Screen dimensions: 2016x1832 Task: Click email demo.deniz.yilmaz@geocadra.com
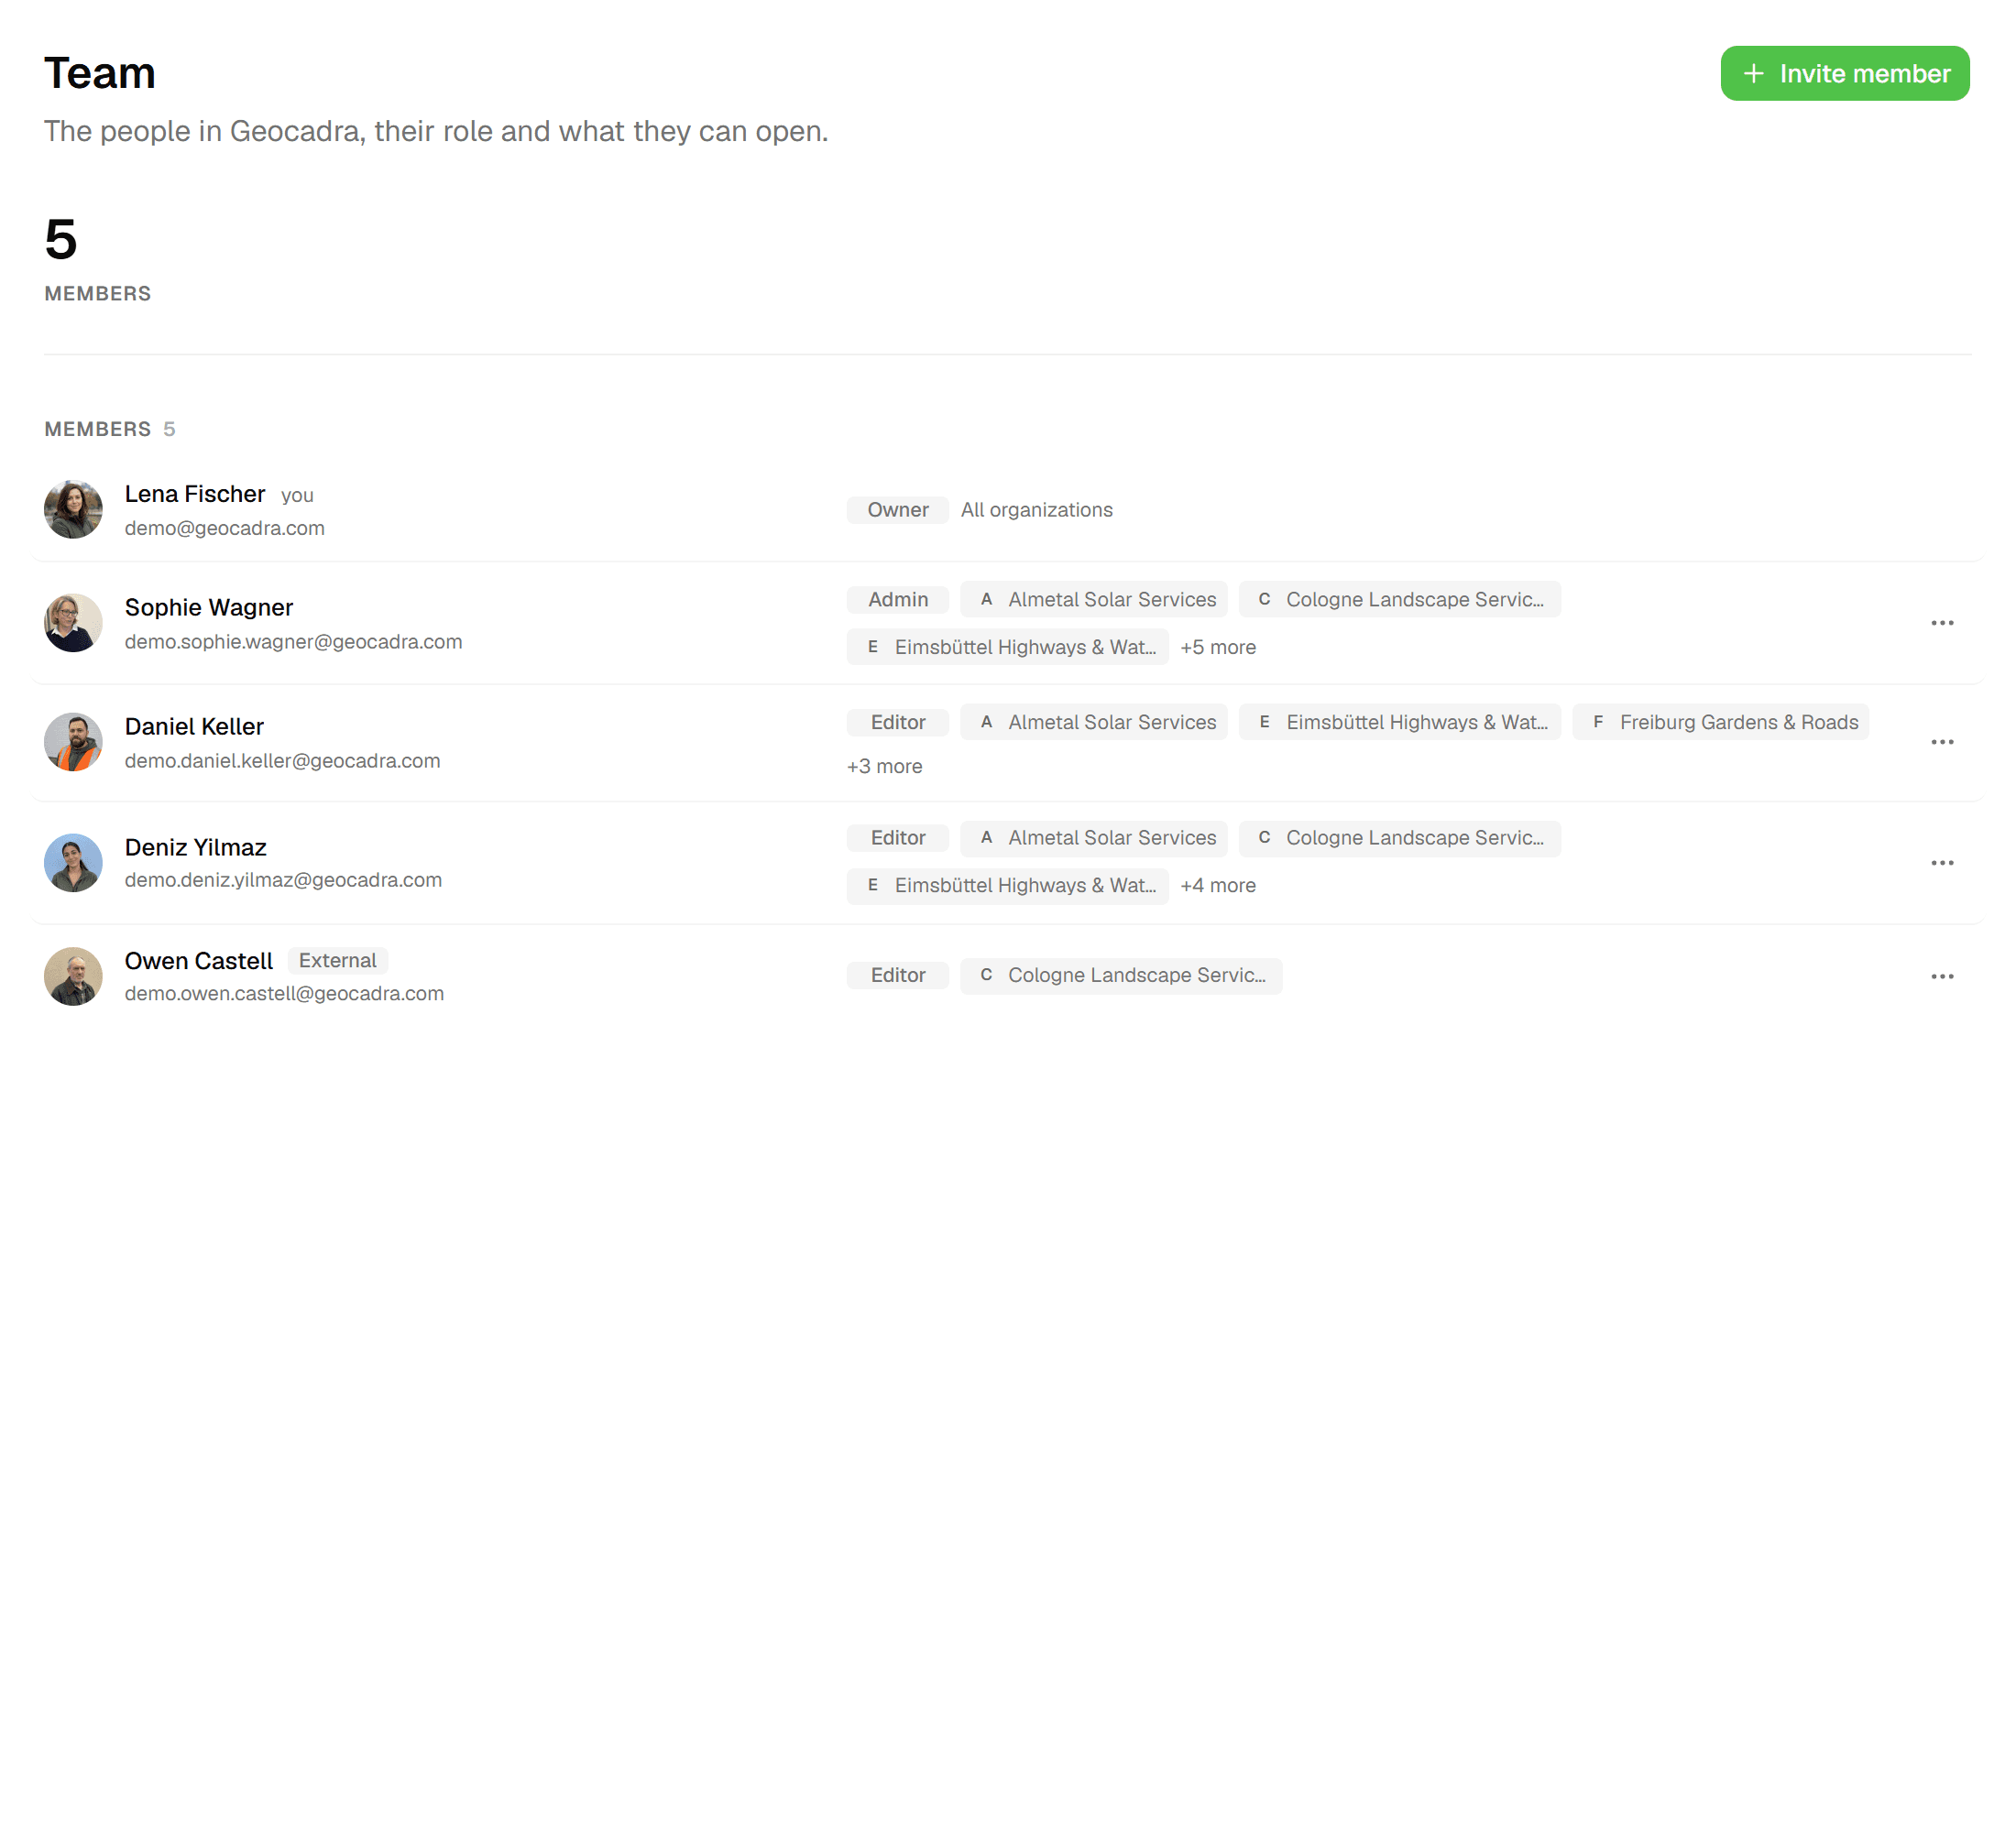coord(283,879)
